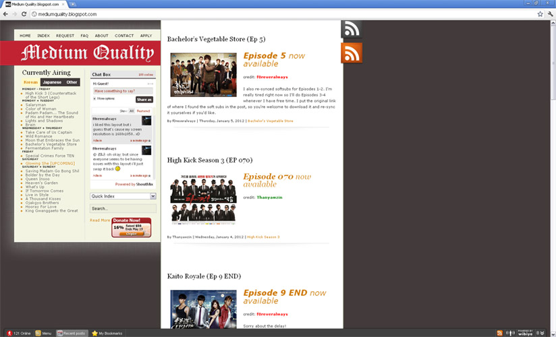The height and width of the screenshot is (337, 556).
Task: Click High Kick Season 3 poster thumbnail
Action: tap(204, 198)
